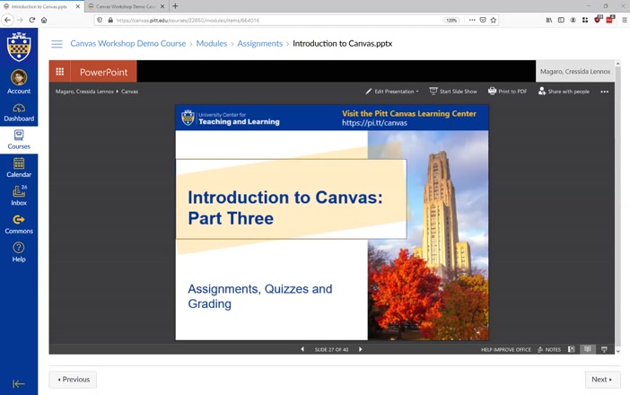Open the Assignments breadcrumb link
Image resolution: width=630 pixels, height=395 pixels.
260,43
